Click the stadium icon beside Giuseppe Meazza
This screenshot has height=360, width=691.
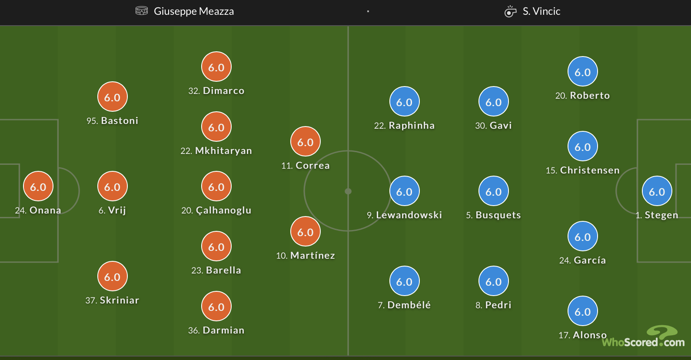[142, 11]
